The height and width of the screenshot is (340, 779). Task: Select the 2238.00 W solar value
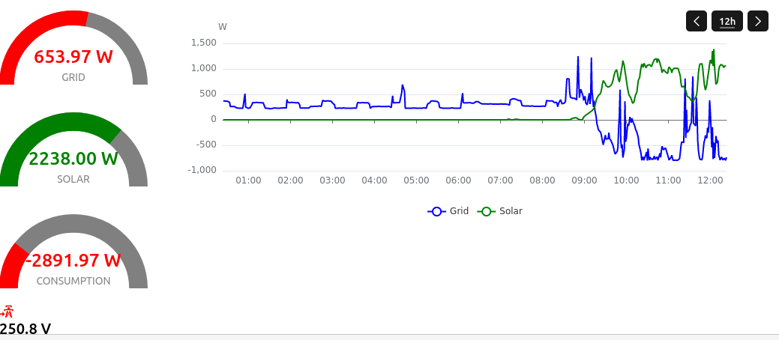pyautogui.click(x=73, y=158)
